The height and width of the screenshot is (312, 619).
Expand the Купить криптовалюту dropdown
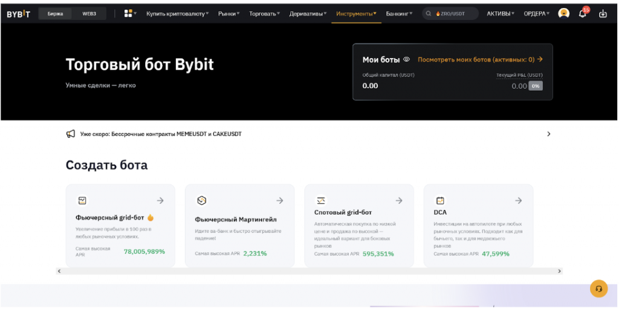[177, 13]
